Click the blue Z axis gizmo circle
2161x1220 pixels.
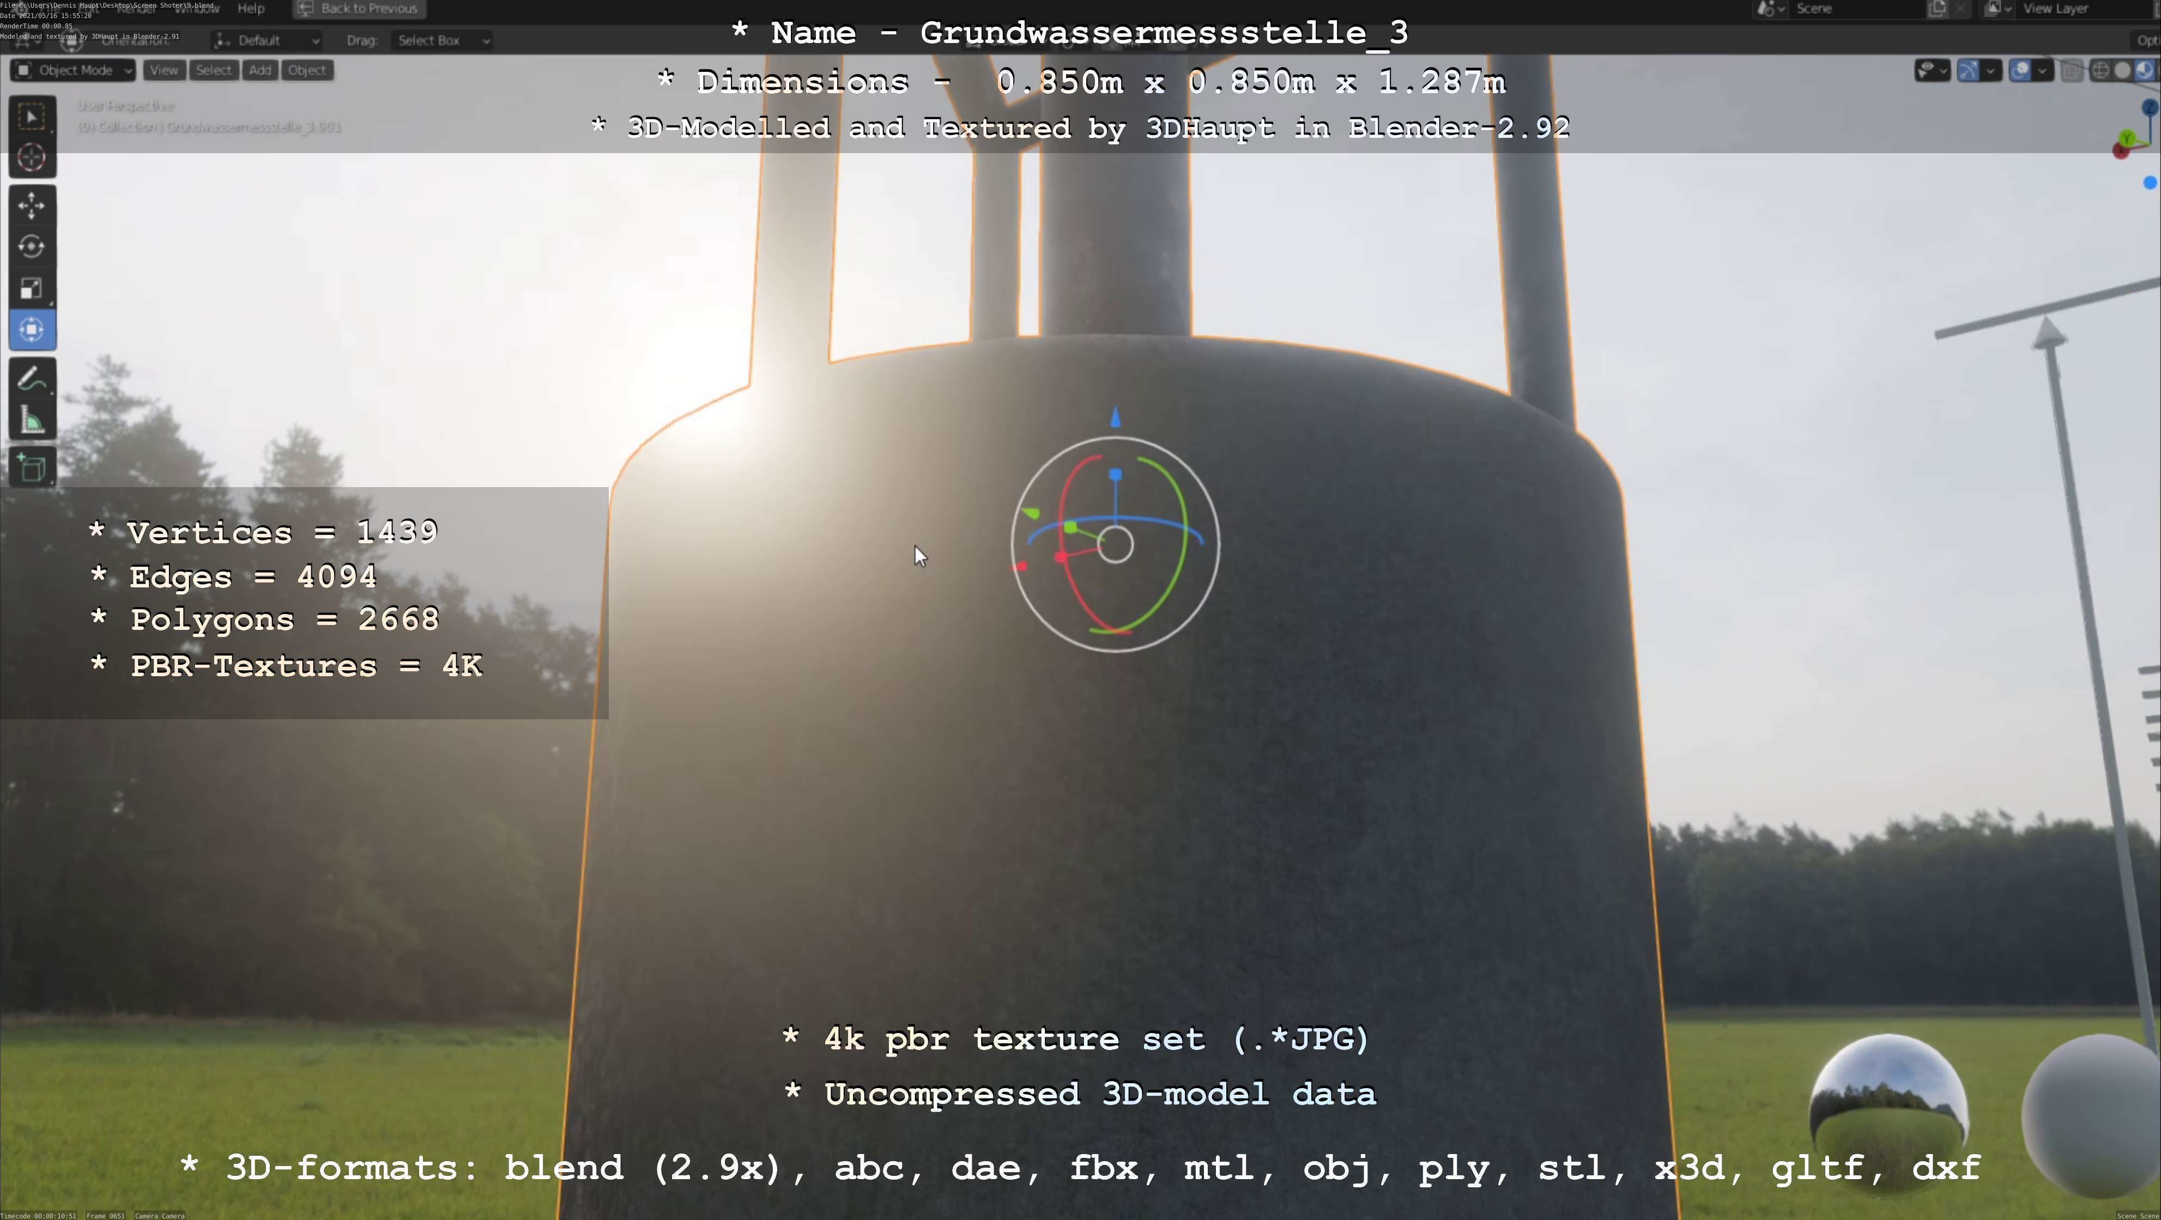point(2150,107)
